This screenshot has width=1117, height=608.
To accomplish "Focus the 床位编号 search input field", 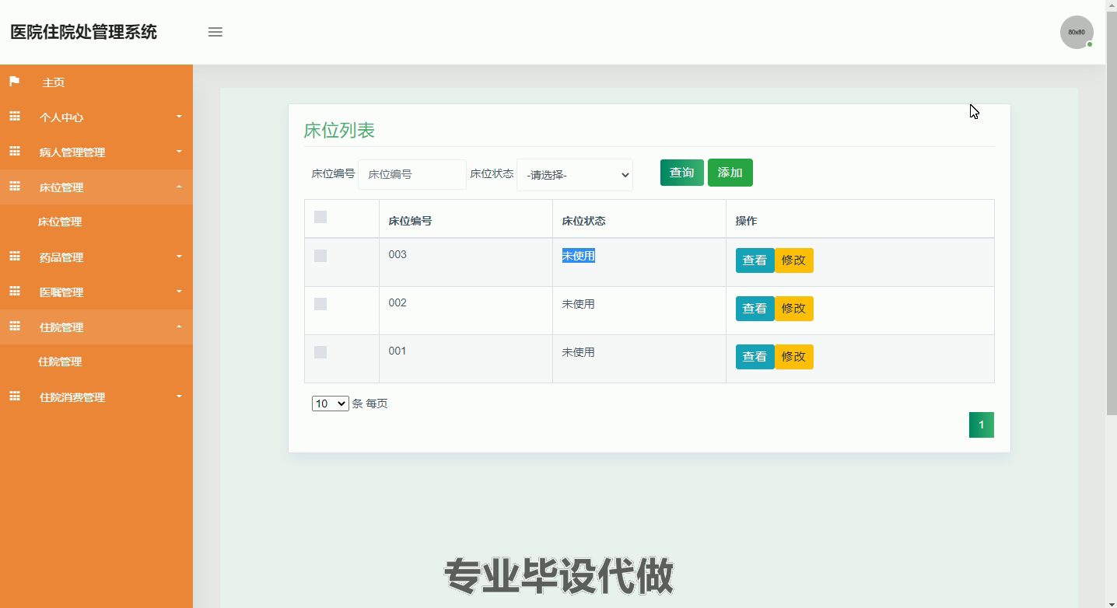I will pos(412,175).
